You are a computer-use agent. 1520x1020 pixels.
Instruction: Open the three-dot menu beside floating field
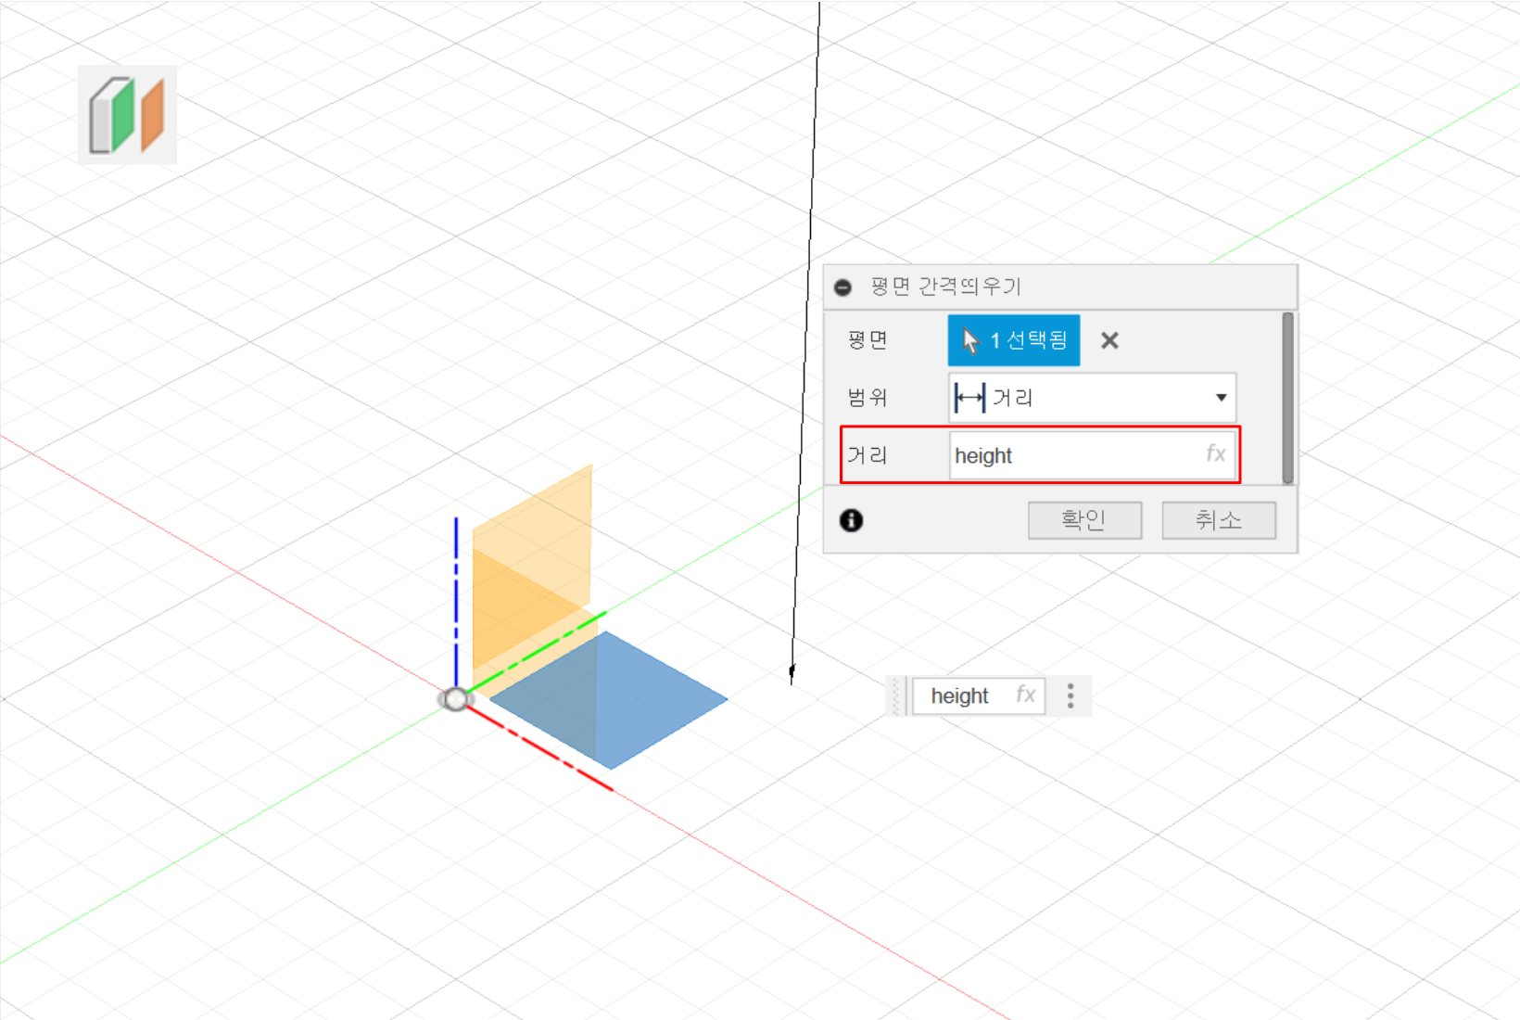(1070, 696)
